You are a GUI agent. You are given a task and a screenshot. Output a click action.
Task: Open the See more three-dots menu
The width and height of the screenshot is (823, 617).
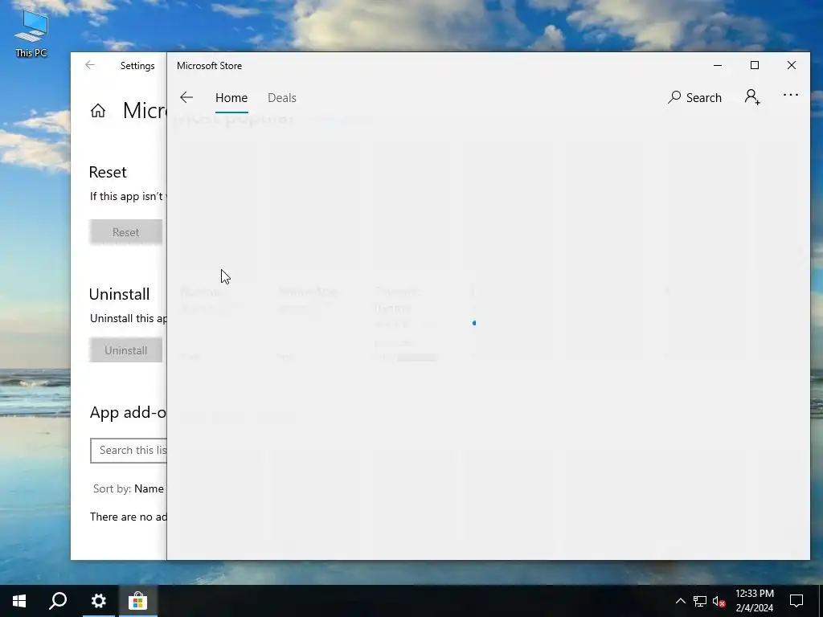click(x=791, y=95)
